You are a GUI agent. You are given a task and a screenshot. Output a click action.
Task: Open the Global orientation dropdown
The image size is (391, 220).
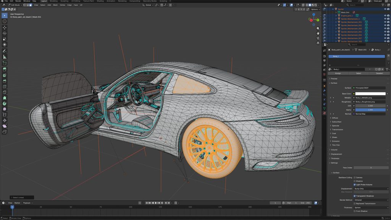[148, 5]
